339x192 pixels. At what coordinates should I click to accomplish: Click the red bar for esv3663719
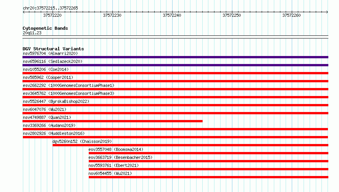(x=208, y=161)
